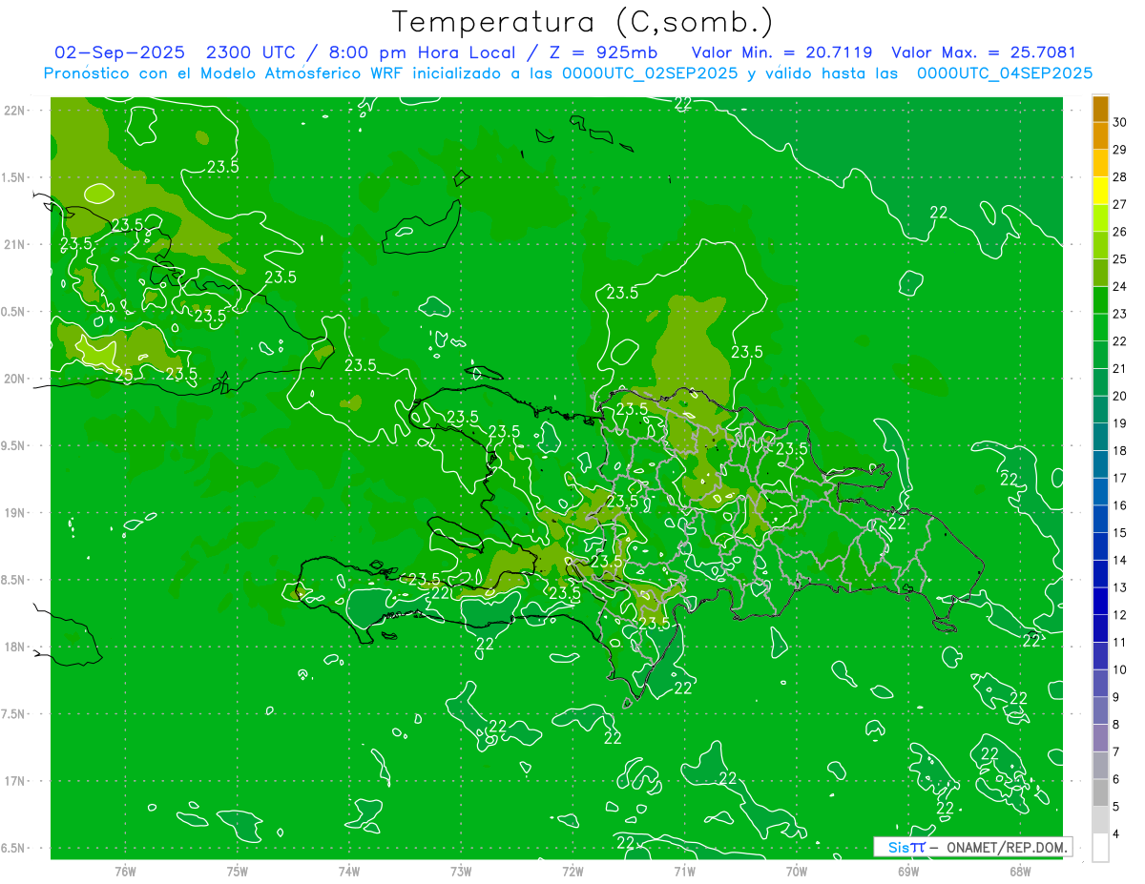Click the "68W" longitude axis label
Image resolution: width=1145 pixels, height=884 pixels.
[x=1020, y=873]
